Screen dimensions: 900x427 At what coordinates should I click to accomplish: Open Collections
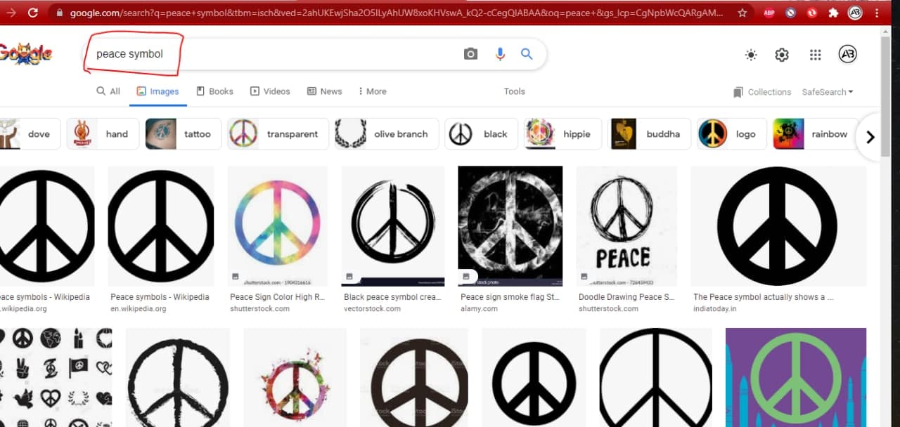[x=761, y=92]
